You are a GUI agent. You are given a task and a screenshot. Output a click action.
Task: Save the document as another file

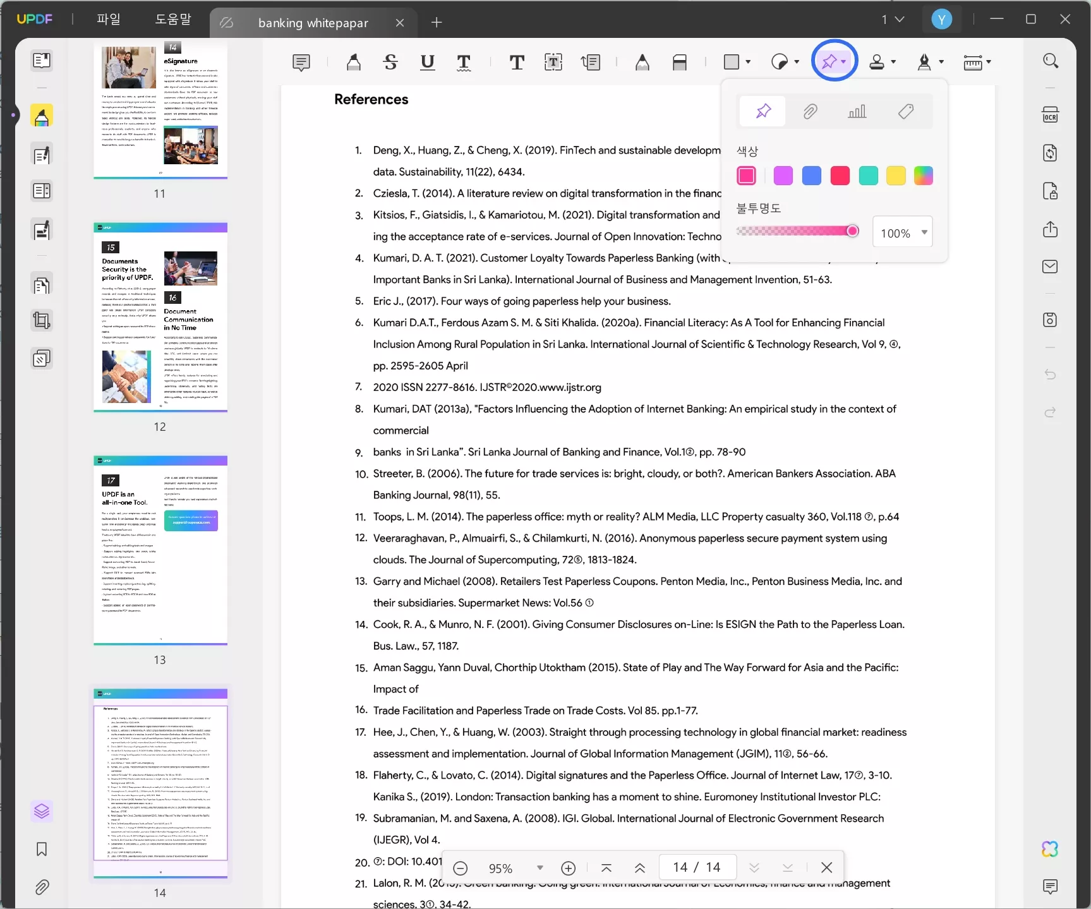(x=1050, y=320)
